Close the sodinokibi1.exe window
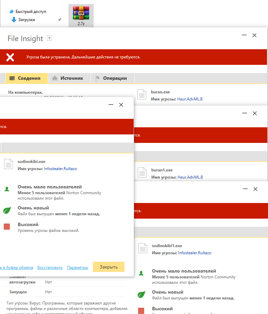268x314 pixels. 255,189
